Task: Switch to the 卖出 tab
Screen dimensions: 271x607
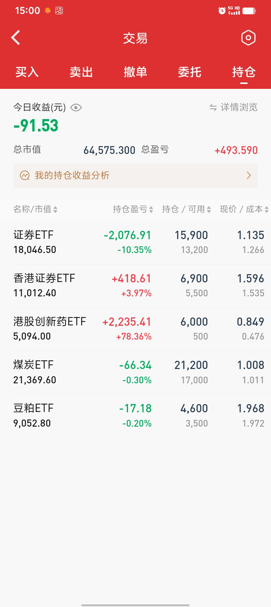Action: click(81, 72)
